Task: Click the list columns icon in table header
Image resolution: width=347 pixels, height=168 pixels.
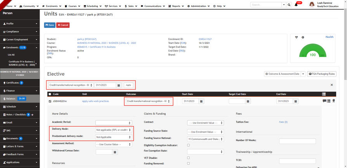Action: pos(324,94)
